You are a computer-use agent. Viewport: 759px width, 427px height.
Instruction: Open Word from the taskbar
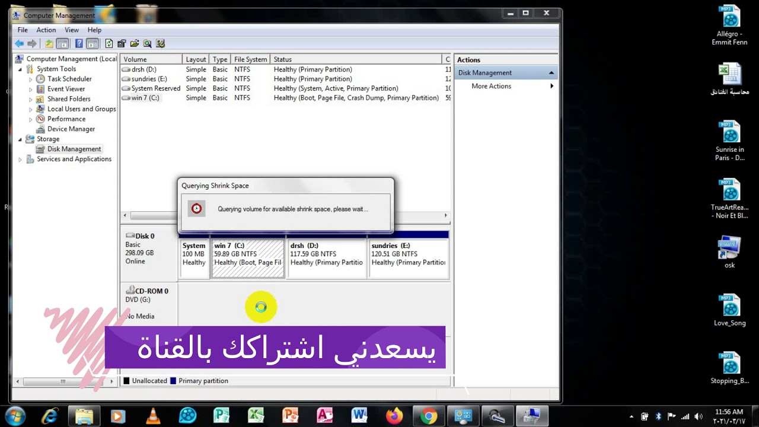coord(359,416)
